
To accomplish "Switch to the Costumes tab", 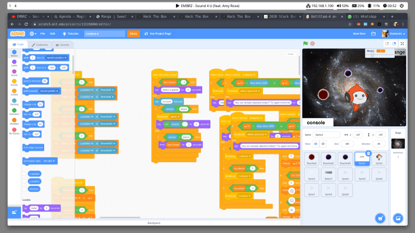I will (x=40, y=45).
